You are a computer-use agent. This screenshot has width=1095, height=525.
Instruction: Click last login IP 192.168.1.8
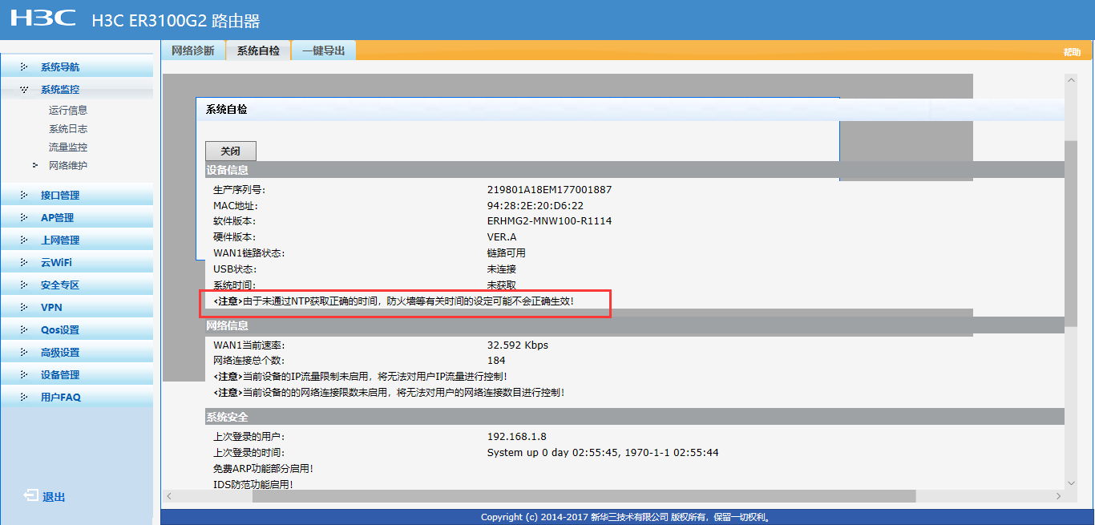[517, 437]
